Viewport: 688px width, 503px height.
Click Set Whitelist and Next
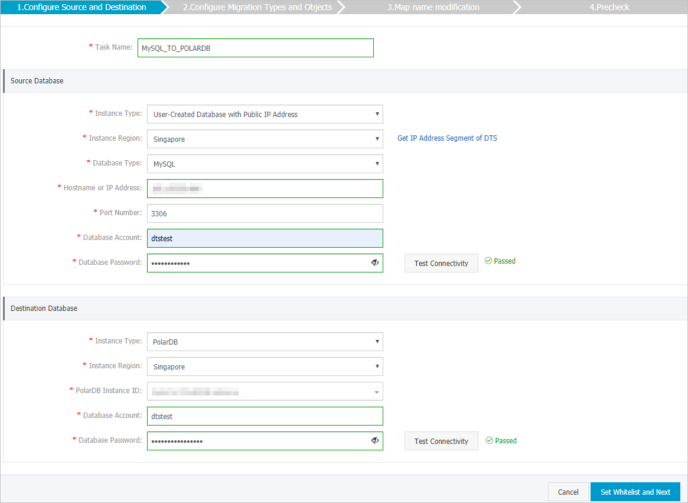[635, 492]
